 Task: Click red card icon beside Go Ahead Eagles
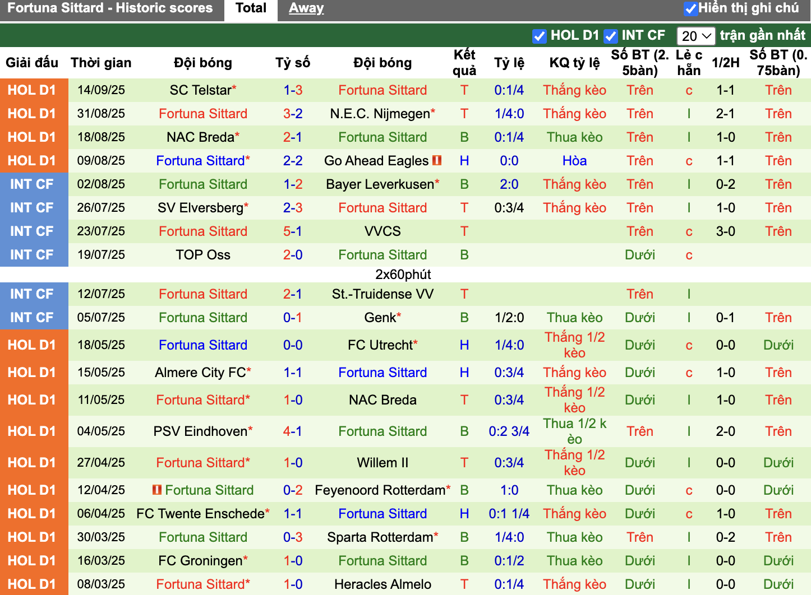[x=437, y=160]
